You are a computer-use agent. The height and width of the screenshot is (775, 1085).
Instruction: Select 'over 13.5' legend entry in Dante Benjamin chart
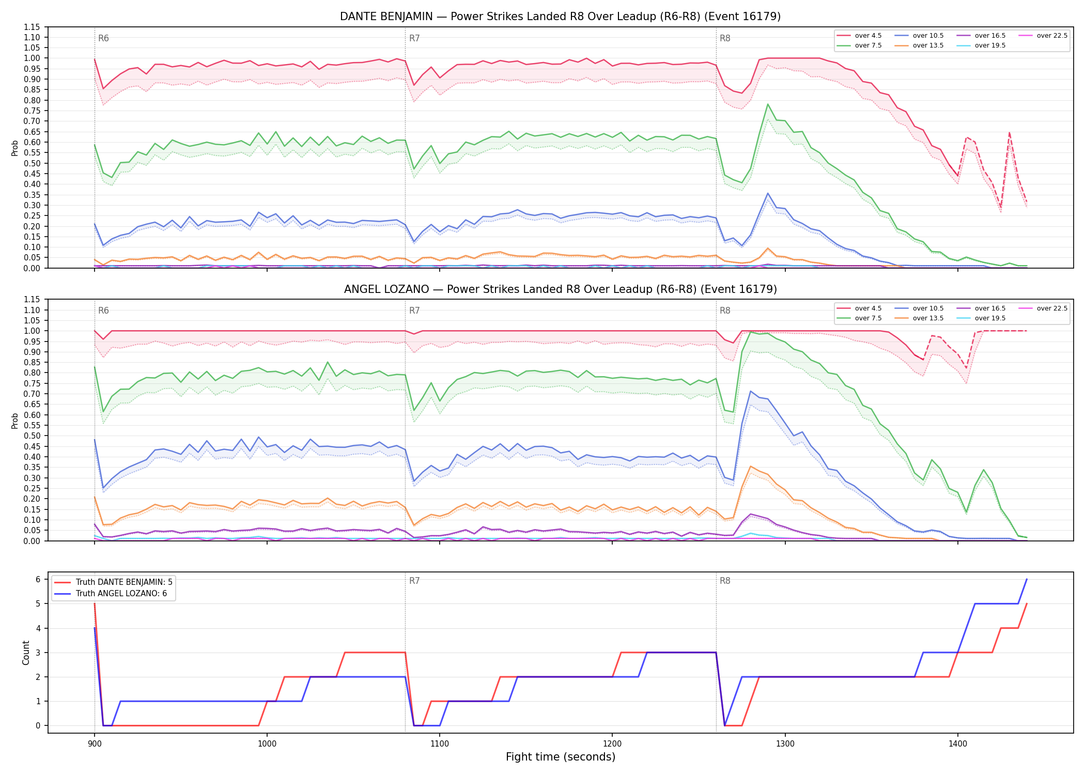coord(919,45)
